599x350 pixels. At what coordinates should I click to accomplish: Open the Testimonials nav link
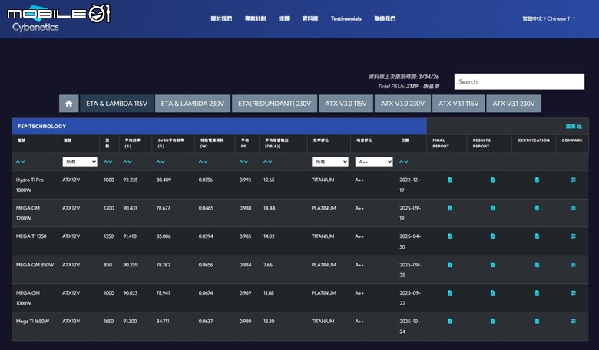point(346,18)
